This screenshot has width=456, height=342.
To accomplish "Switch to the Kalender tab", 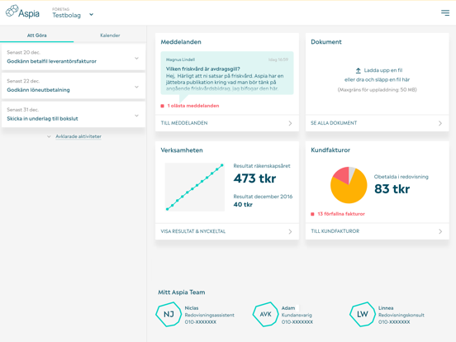I will pyautogui.click(x=110, y=36).
